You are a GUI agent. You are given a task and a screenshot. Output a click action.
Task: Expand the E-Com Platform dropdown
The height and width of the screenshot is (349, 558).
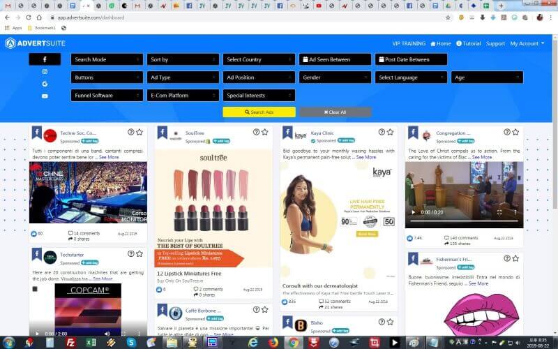[183, 96]
